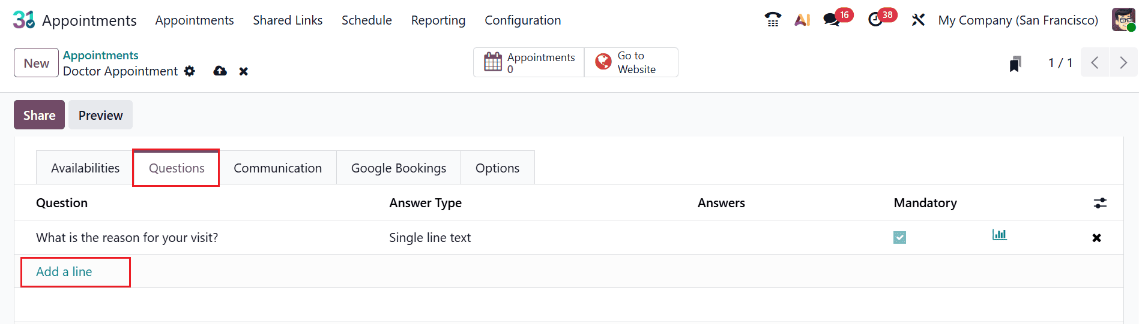
Task: Discard changes with the X icon
Action: click(243, 71)
